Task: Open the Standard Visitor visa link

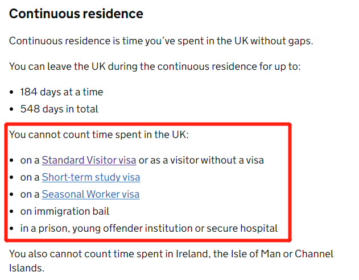Action: pos(89,160)
